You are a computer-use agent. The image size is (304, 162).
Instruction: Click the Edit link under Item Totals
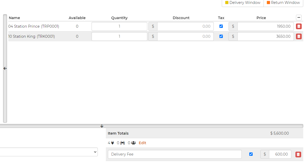pyautogui.click(x=142, y=143)
